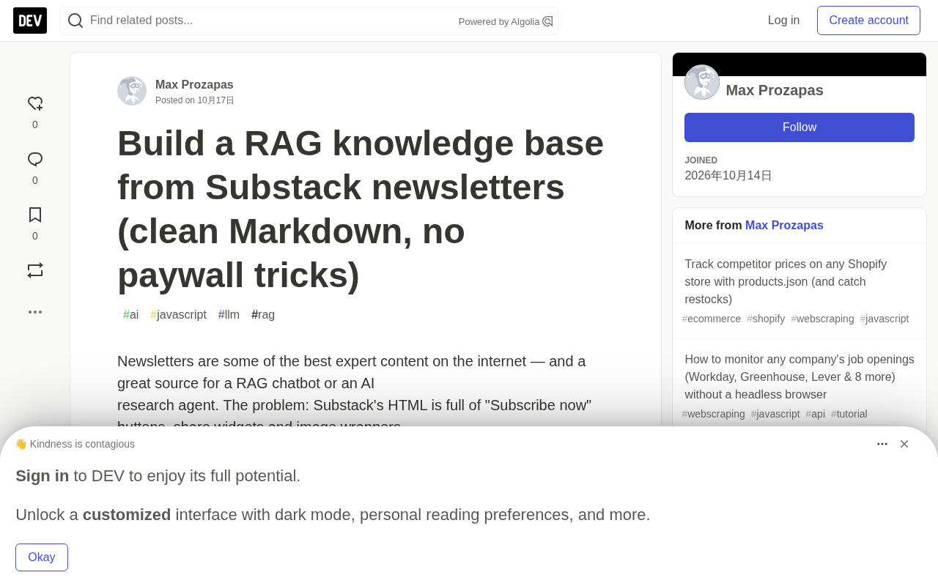Open the #ai tag under the title
Viewport: 938px width, 586px height.
point(130,315)
